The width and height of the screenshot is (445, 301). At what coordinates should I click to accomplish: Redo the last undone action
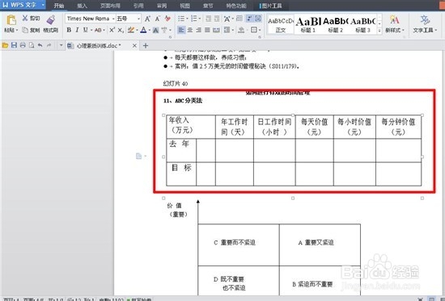[49, 45]
